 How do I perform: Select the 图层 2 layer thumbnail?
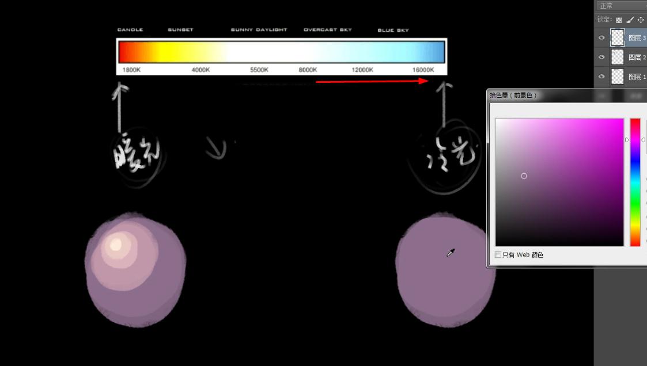617,57
